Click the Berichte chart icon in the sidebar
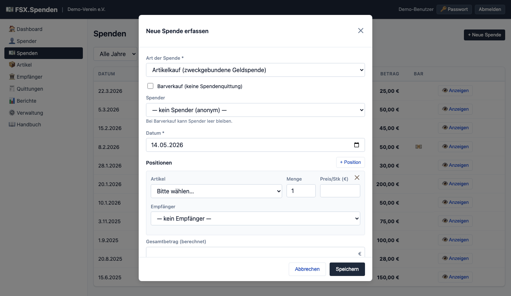This screenshot has width=511, height=296. (x=12, y=101)
